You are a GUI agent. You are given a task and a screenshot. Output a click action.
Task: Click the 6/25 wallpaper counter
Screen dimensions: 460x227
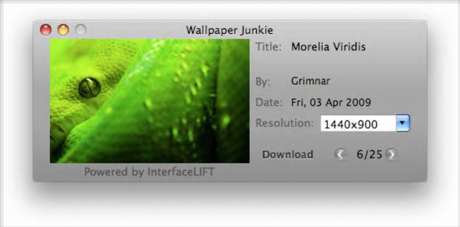tap(369, 155)
